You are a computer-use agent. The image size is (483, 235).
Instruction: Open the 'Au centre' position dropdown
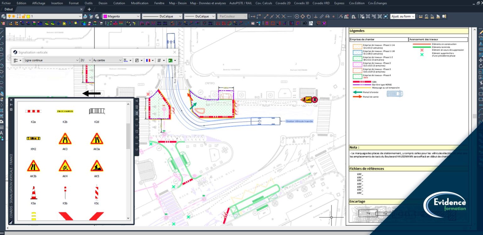click(x=120, y=60)
